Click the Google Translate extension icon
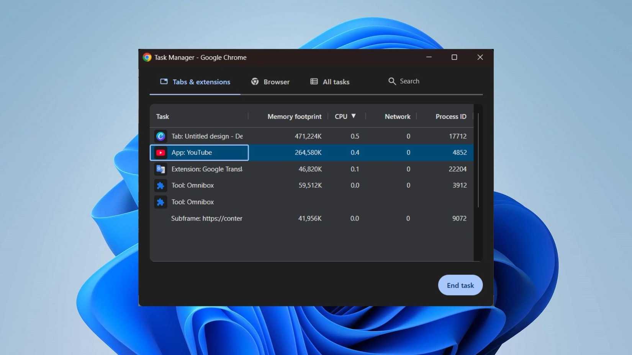The image size is (632, 355). 160,169
